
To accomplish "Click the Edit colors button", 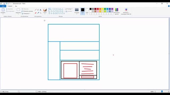I will pos(117,11).
